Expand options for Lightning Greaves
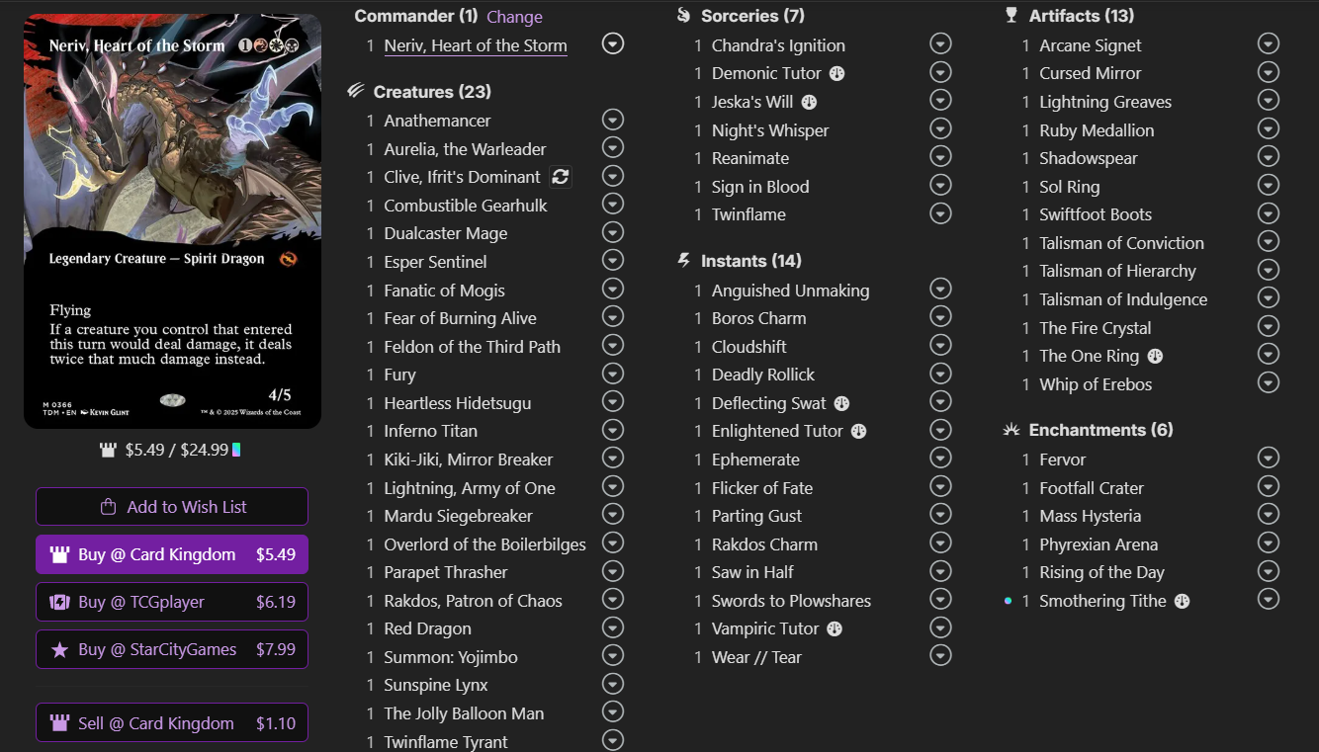 pos(1269,100)
